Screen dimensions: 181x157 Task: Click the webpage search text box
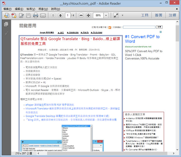pos(139,27)
